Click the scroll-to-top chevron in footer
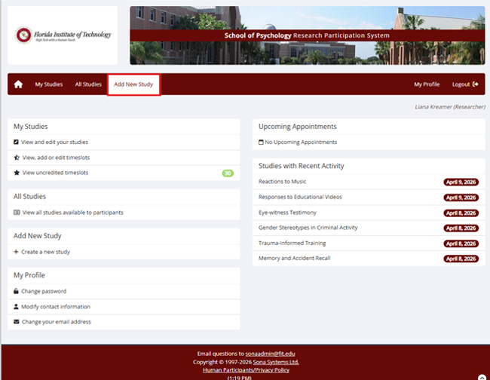The image size is (490, 380). coord(482,376)
